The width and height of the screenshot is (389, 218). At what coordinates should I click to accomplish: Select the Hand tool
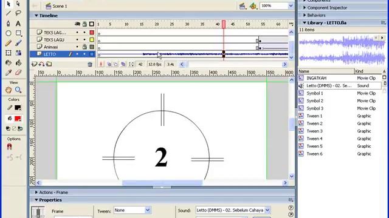[x=9, y=90]
